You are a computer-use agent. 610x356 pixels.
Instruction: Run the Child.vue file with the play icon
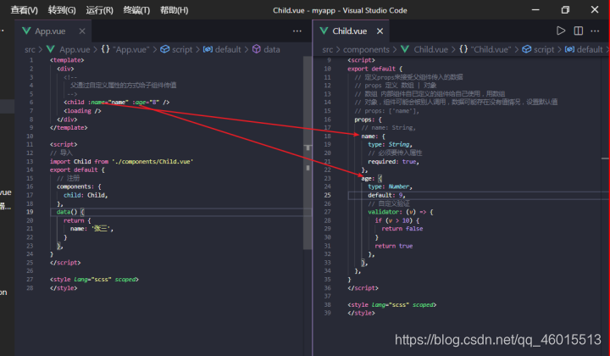click(x=561, y=31)
